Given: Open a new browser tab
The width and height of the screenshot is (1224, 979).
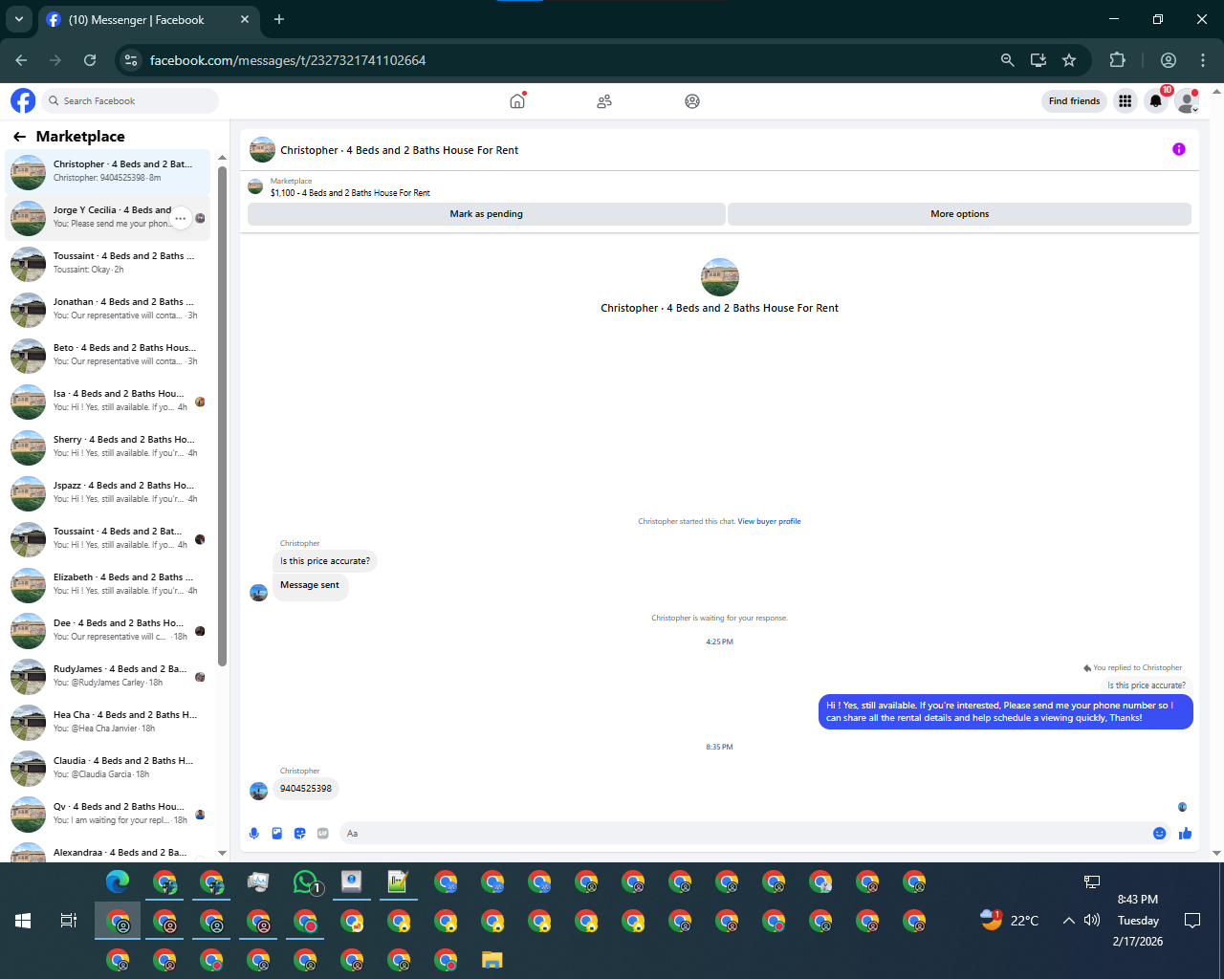Looking at the screenshot, I should point(279,19).
